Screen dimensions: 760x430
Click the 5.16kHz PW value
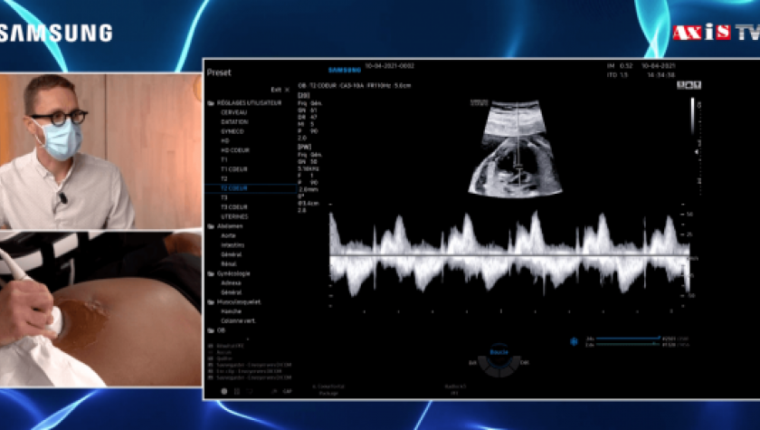pos(309,168)
